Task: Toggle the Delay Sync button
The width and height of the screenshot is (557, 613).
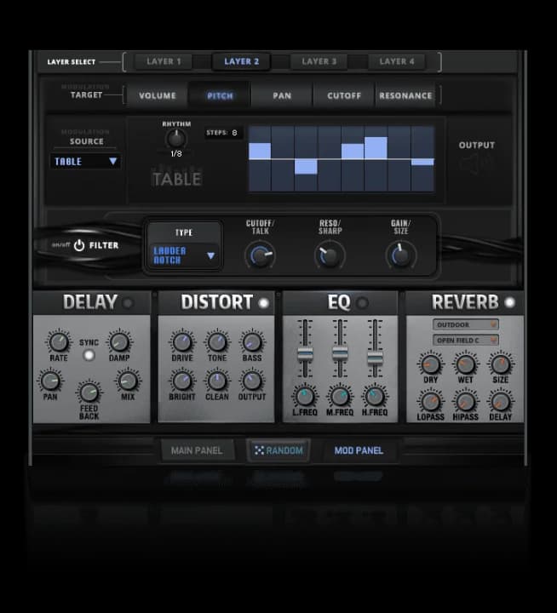Action: (89, 355)
